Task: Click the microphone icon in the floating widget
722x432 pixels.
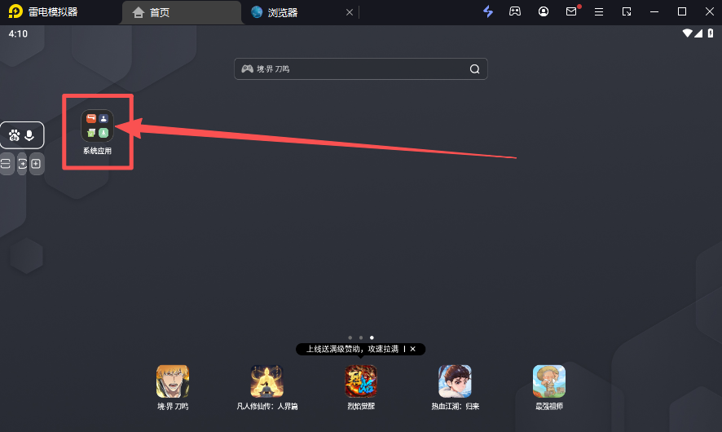Action: [29, 135]
